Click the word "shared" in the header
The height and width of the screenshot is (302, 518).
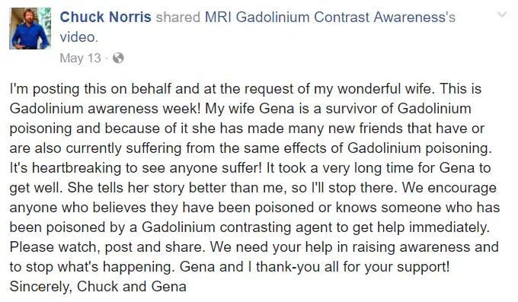point(178,17)
